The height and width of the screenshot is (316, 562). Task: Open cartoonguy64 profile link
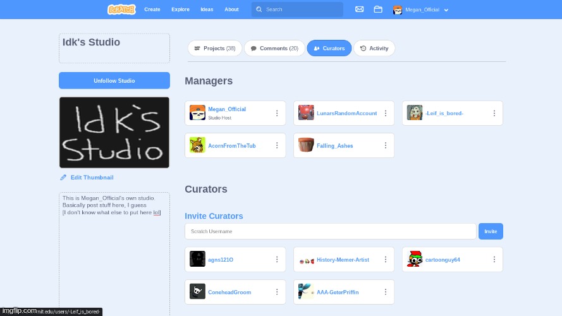tap(443, 260)
